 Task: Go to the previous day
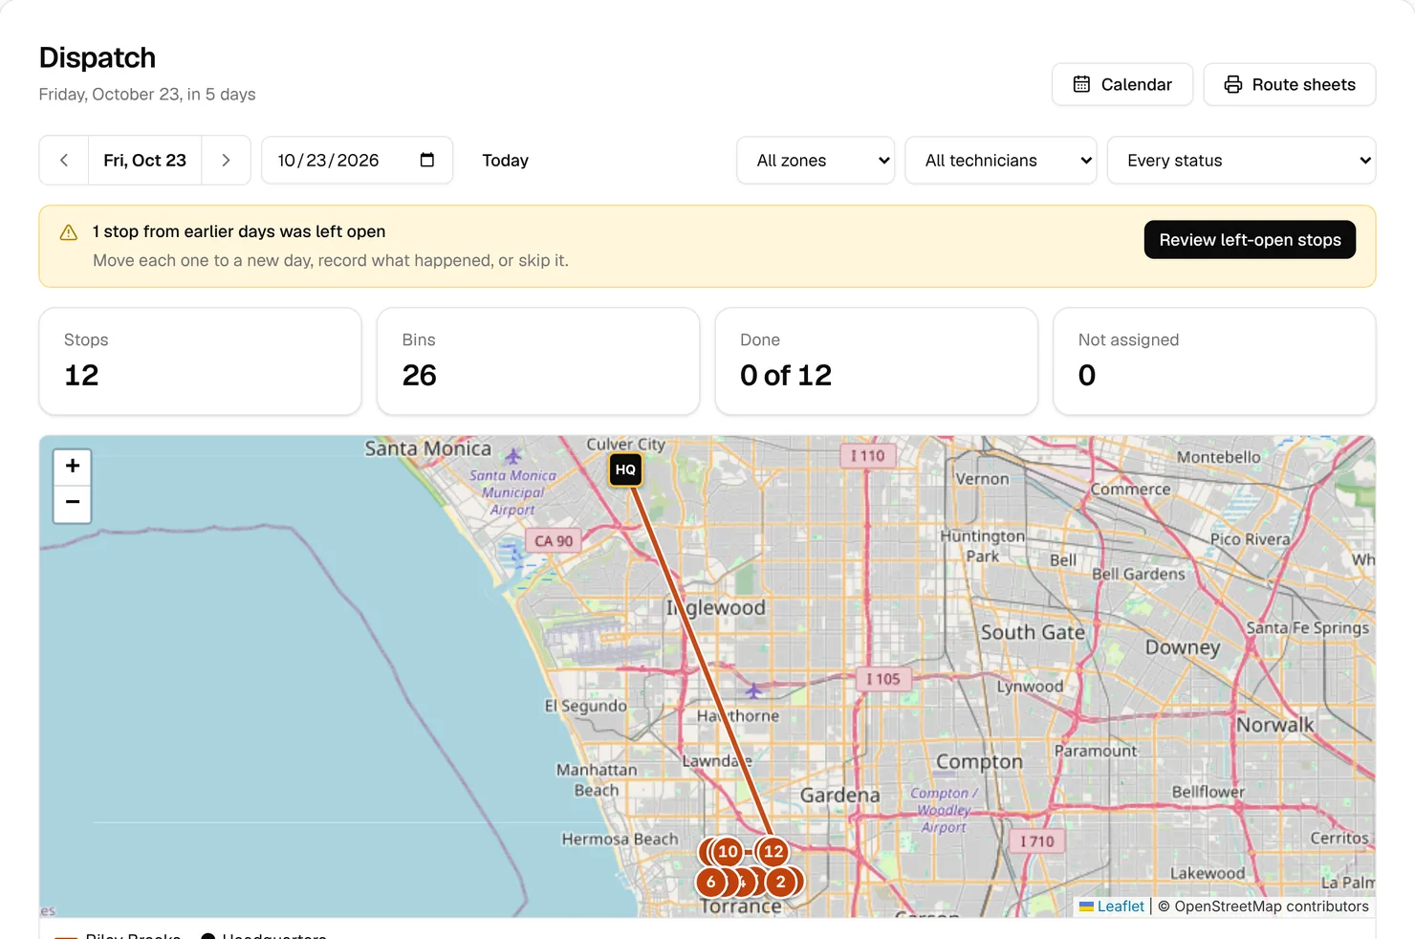64,161
